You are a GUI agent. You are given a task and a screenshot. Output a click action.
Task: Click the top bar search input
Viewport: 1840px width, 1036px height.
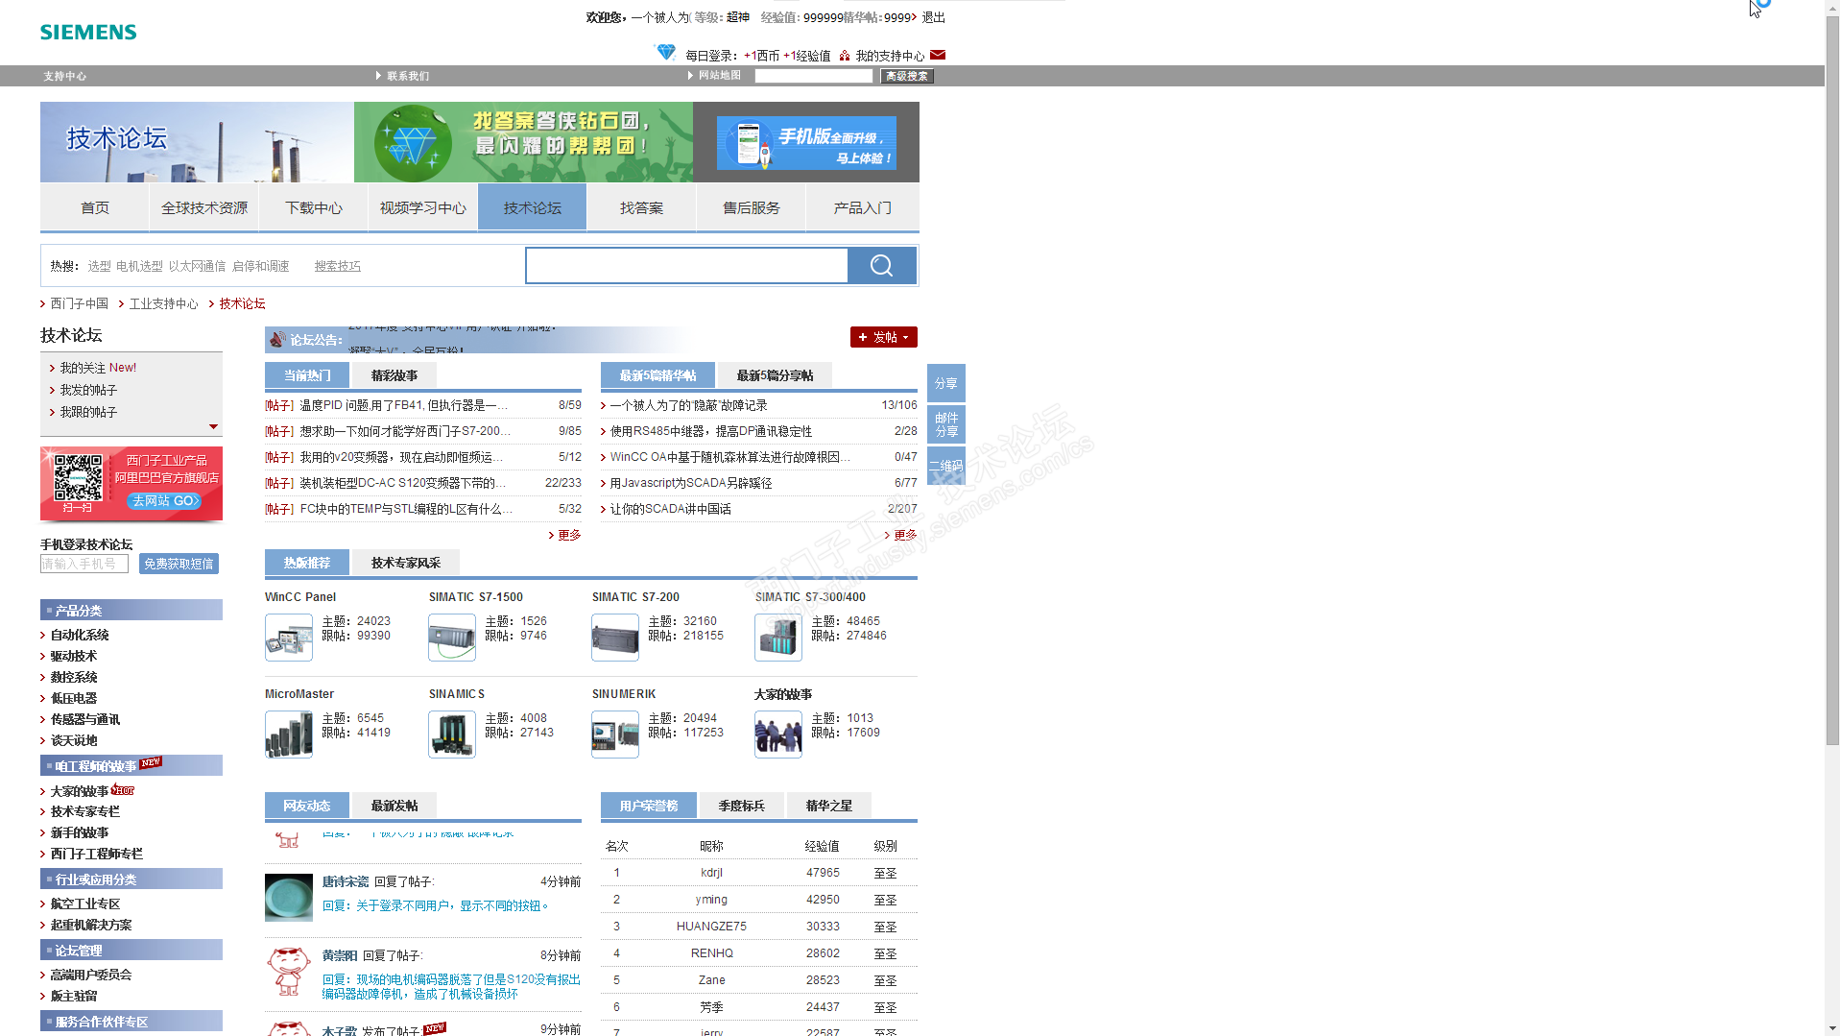[x=814, y=76]
